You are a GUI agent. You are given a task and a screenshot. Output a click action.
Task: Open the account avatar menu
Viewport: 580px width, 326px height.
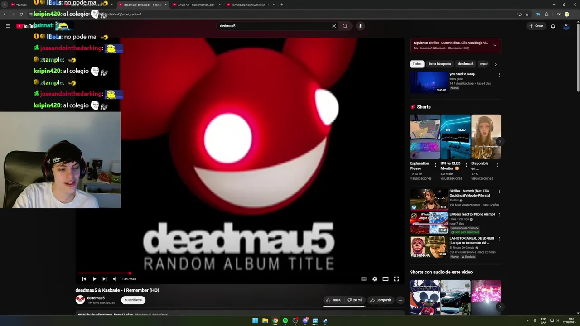[566, 26]
